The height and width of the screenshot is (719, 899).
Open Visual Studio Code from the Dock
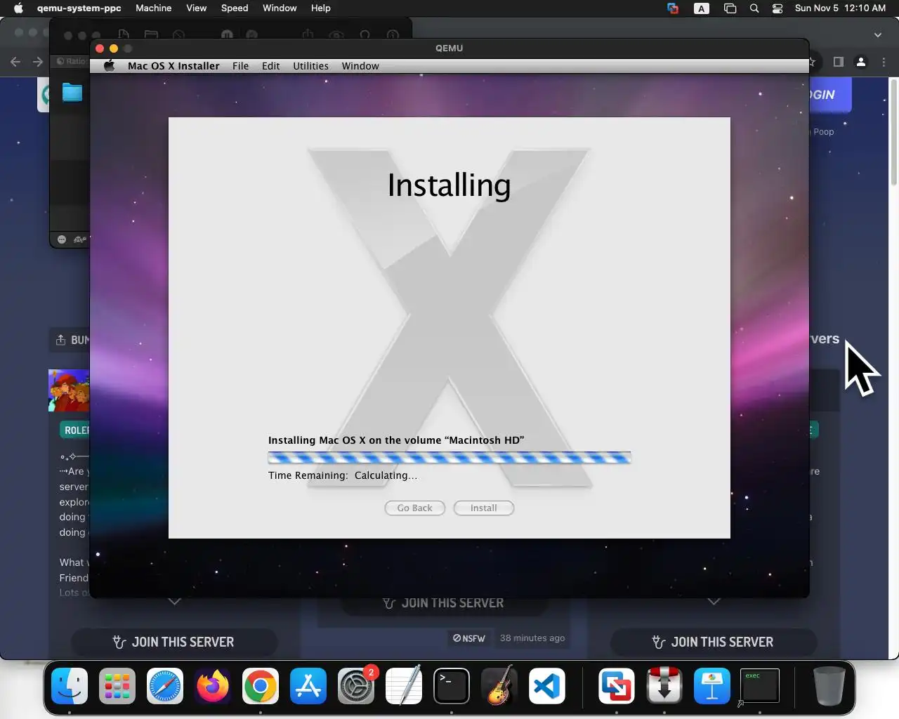[x=547, y=685]
